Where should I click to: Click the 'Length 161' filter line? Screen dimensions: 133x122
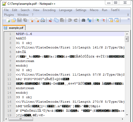coord(70,47)
